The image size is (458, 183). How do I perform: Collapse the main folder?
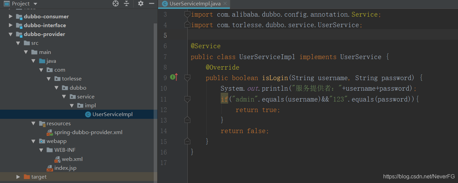(26, 52)
